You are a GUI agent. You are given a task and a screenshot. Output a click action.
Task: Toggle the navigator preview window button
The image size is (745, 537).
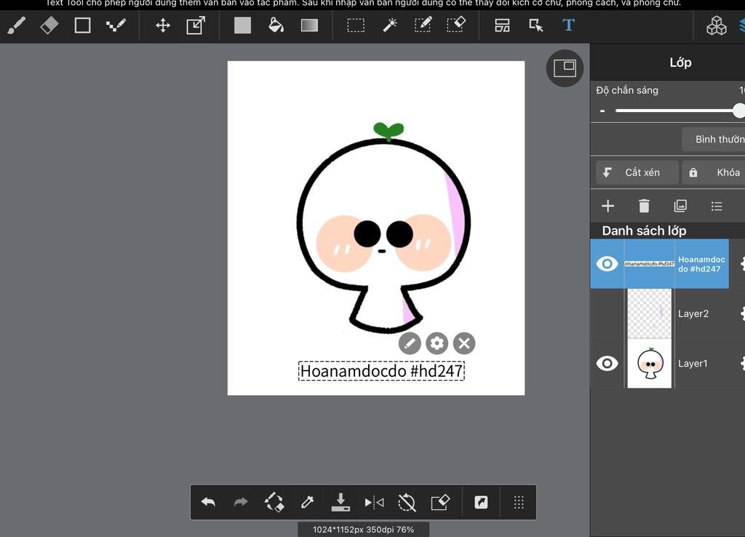pyautogui.click(x=565, y=68)
